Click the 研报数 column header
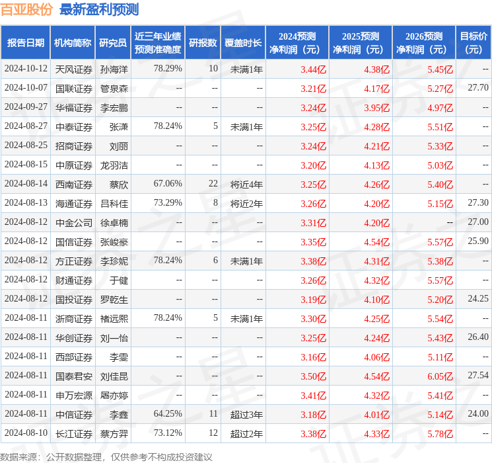This screenshot has height=463, width=492. click(203, 43)
